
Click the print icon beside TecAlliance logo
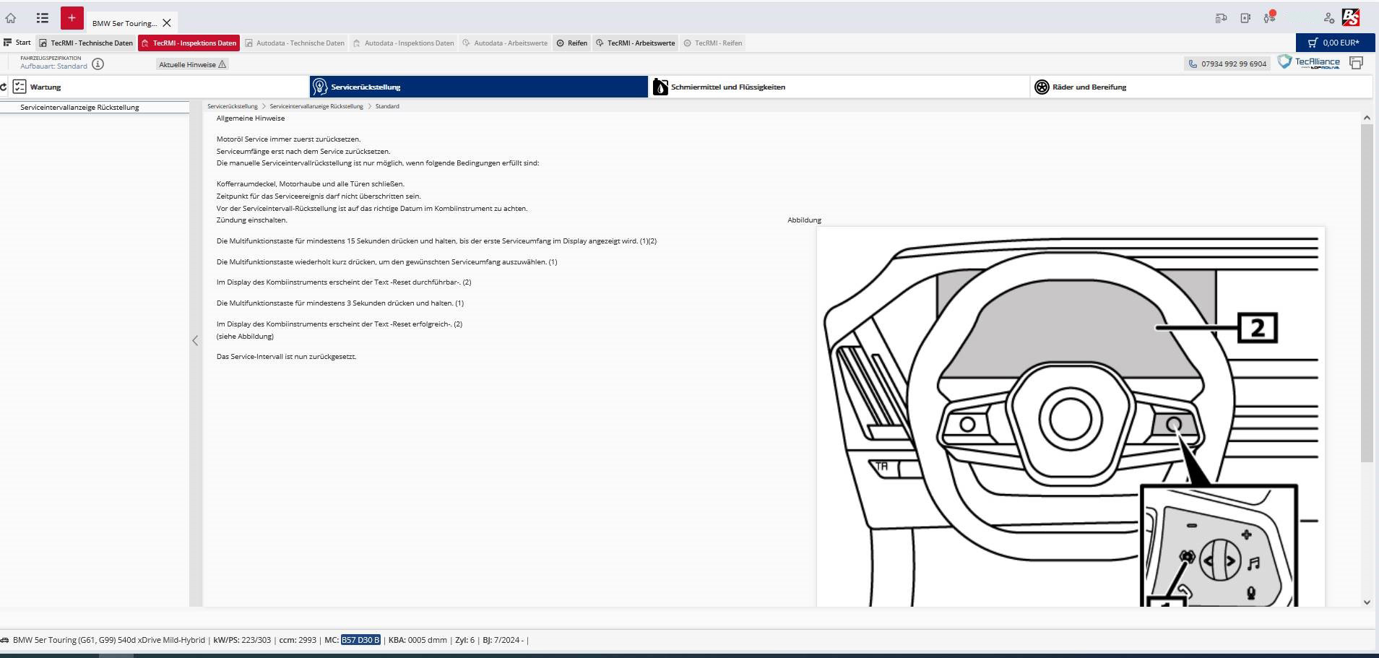point(1356,64)
